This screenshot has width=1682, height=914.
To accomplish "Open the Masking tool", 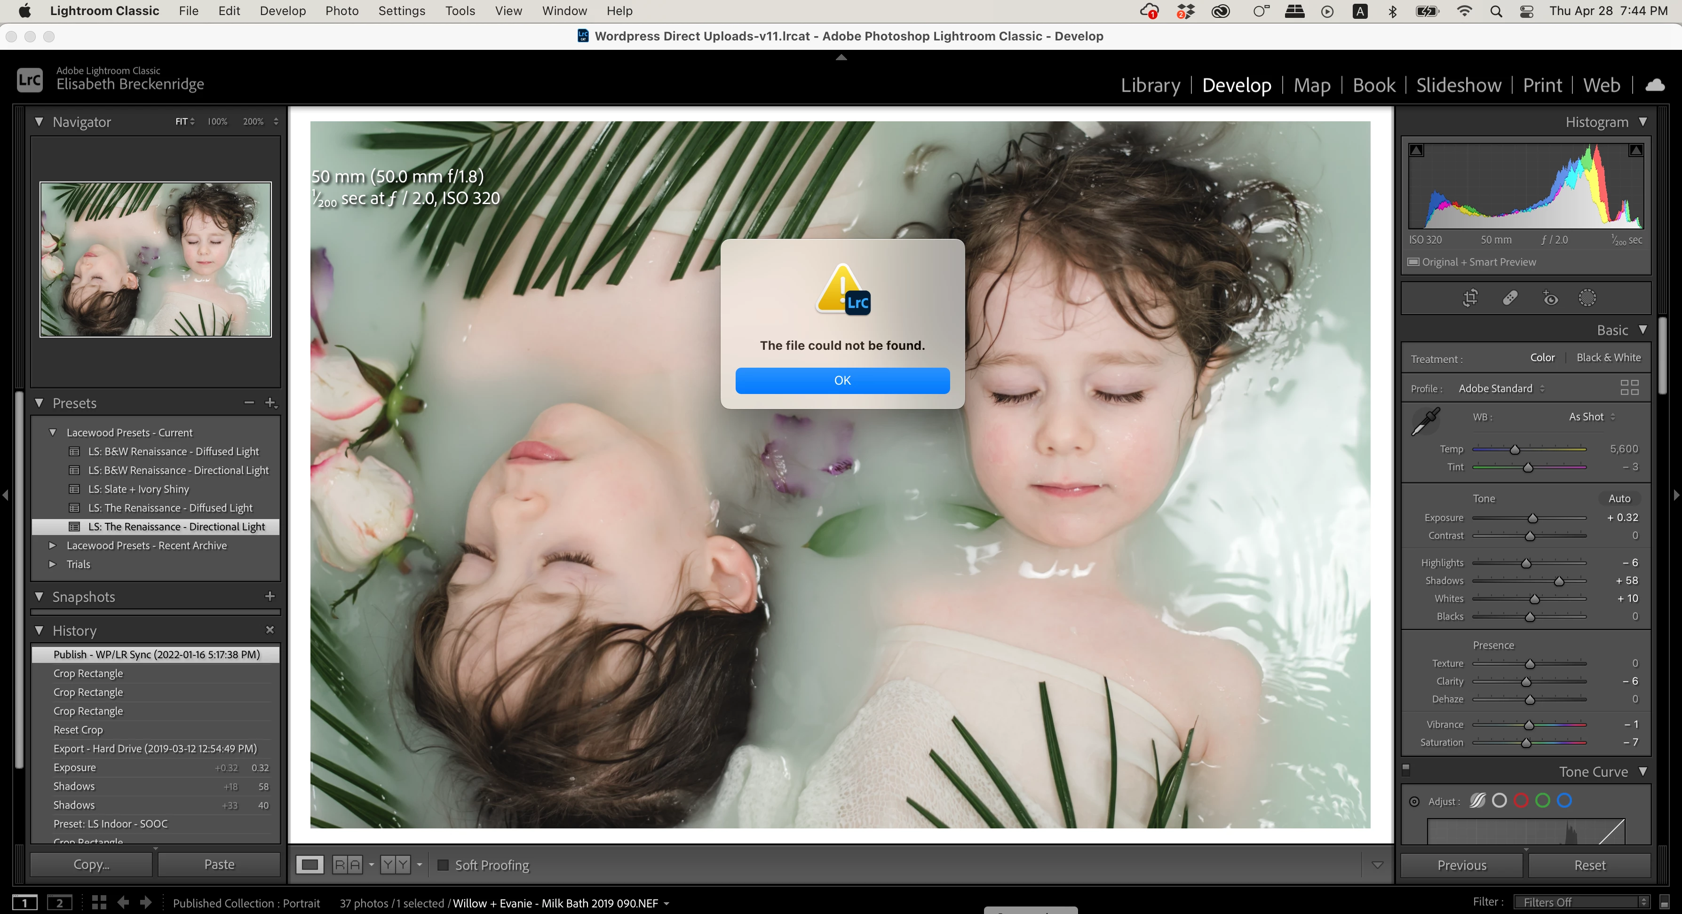I will tap(1587, 299).
